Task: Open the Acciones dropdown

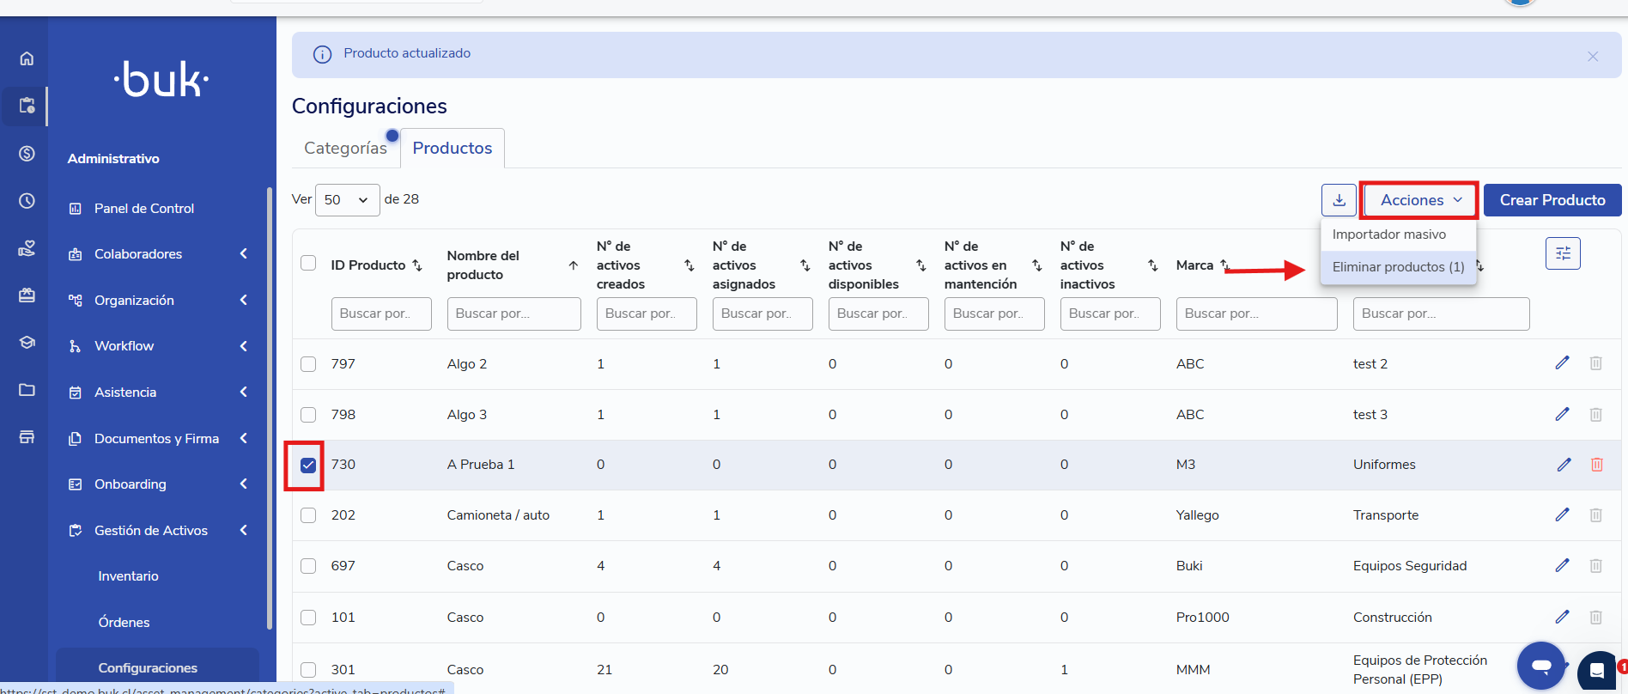Action: (1420, 200)
